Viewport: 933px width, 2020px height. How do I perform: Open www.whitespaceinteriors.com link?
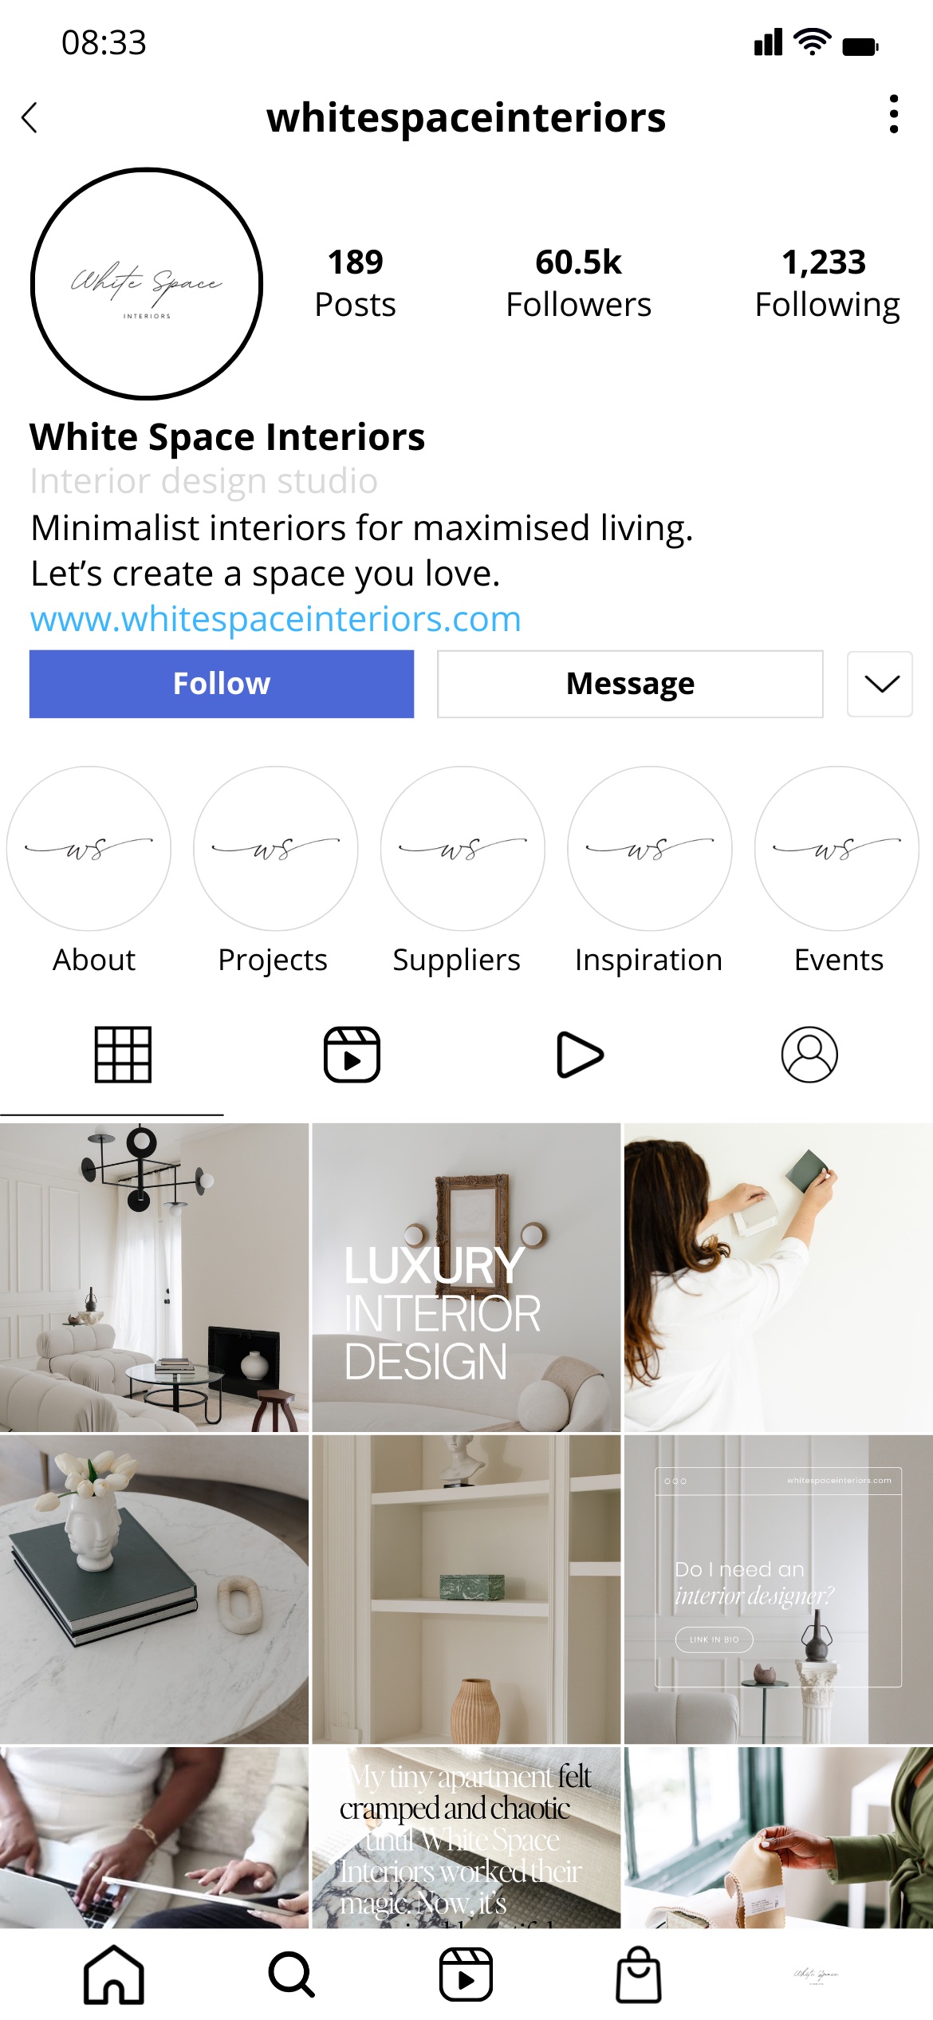click(x=276, y=619)
